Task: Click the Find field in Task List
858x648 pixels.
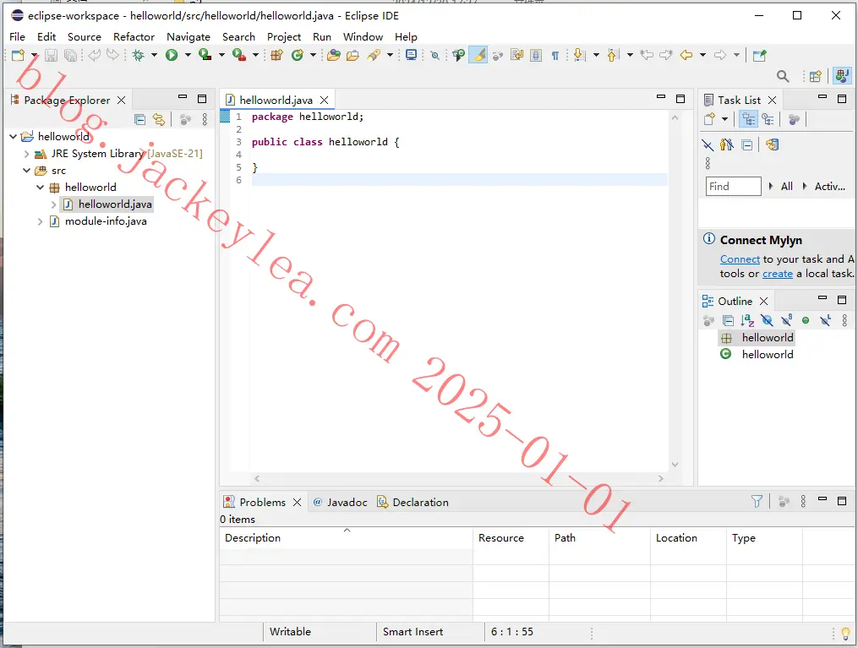Action: (733, 187)
